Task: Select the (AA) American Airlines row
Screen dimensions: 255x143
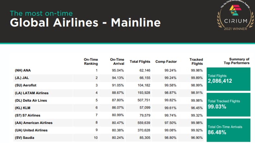Action: 34,123
